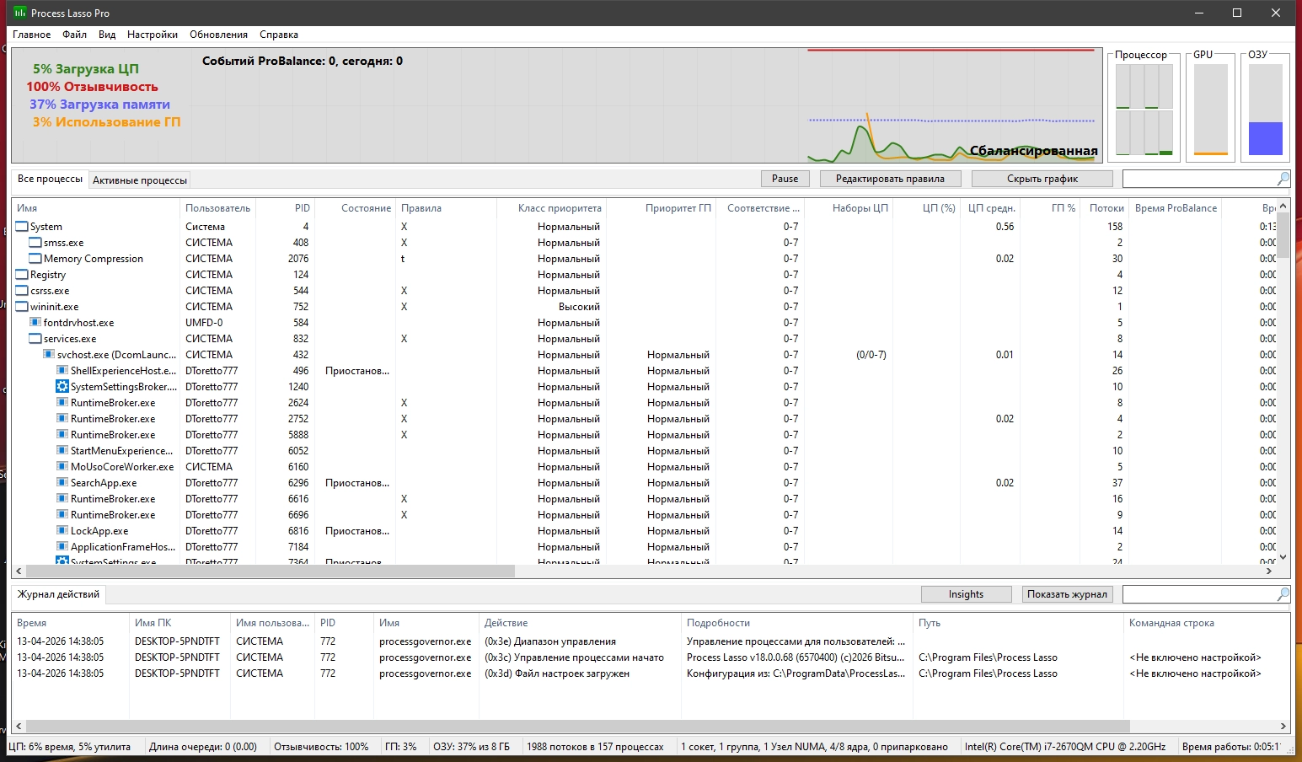Click the fontdrvhost.exe process icon
Image resolution: width=1302 pixels, height=762 pixels.
pos(35,323)
